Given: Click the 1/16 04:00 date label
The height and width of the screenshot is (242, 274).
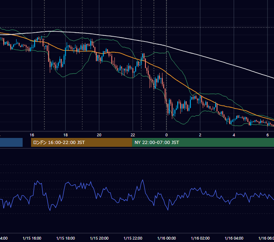Looking at the screenshot, I should pyautogui.click(x=234, y=238).
